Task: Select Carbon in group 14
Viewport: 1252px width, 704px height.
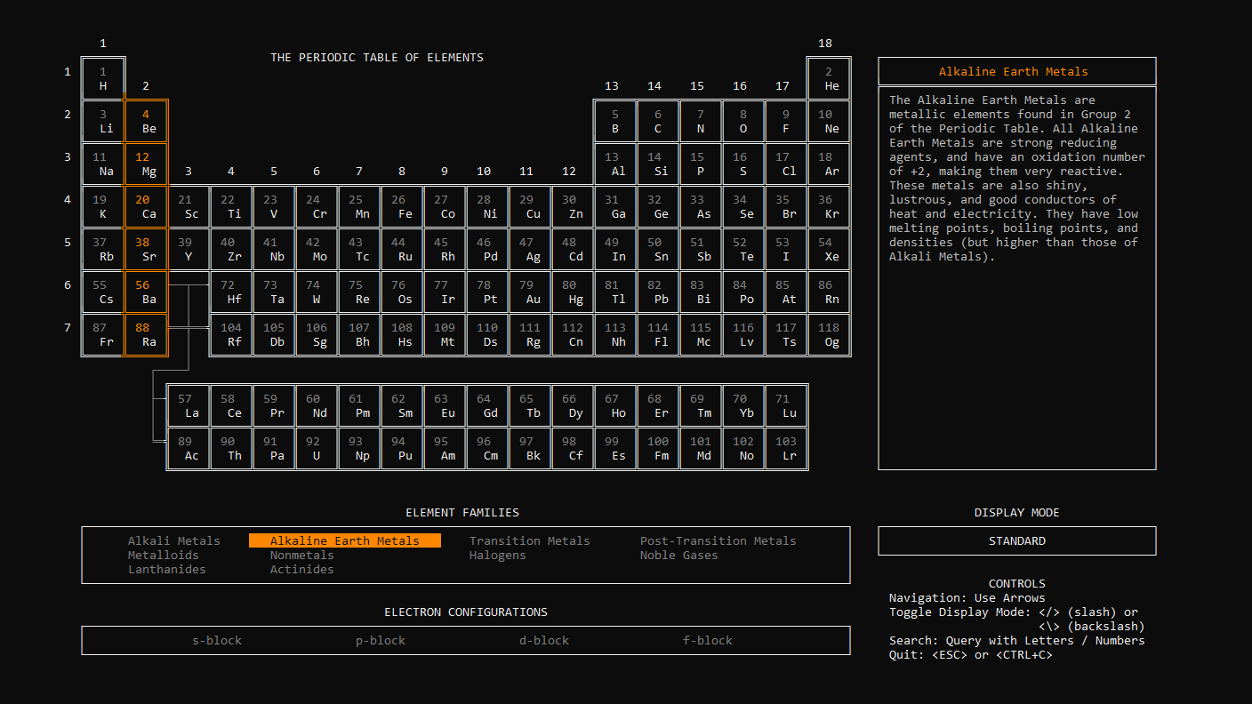Action: 658,121
